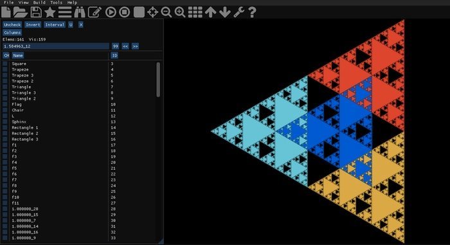Screen dimensions: 450x245
Task: Check the box for Triangle 2
Action: click(5, 98)
